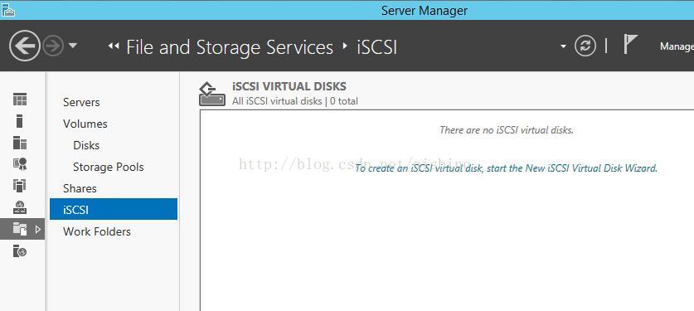Open the certificate ribbon role icon
Viewport: 694px width, 311px height.
tap(19, 164)
